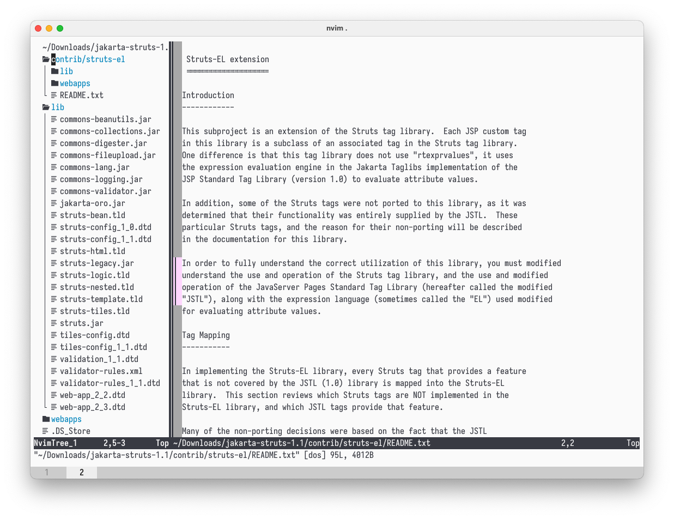The height and width of the screenshot is (519, 674).
Task: Select the top-level lib folder label
Action: tap(58, 107)
